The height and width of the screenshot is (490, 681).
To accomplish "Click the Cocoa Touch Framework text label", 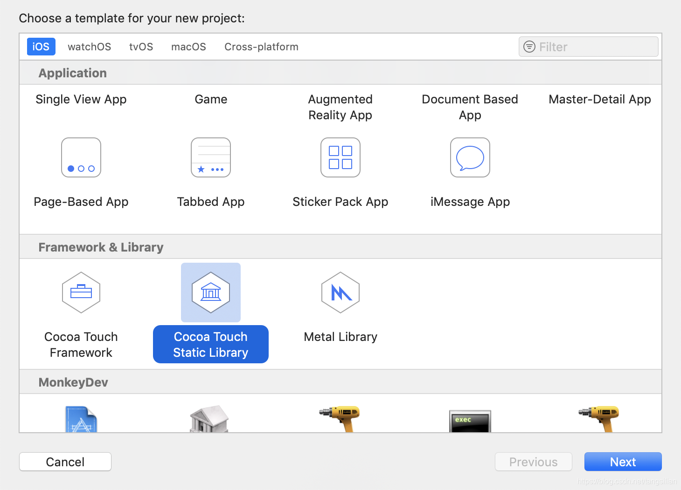I will click(81, 345).
